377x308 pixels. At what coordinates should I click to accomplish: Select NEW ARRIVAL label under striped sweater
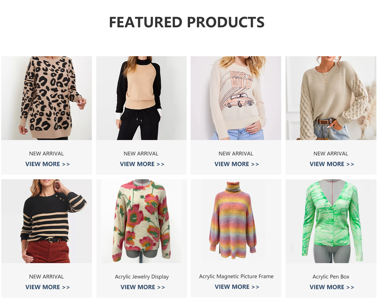pyautogui.click(x=46, y=277)
